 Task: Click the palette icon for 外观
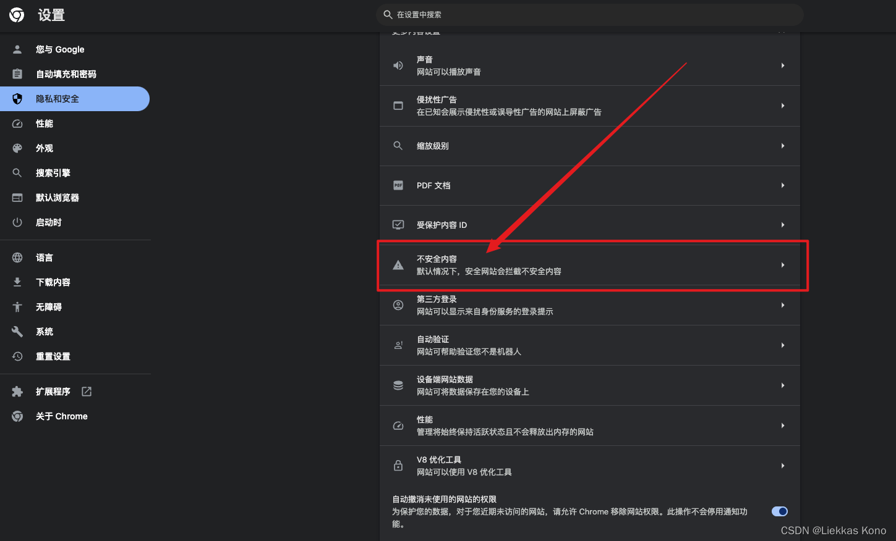pos(17,148)
